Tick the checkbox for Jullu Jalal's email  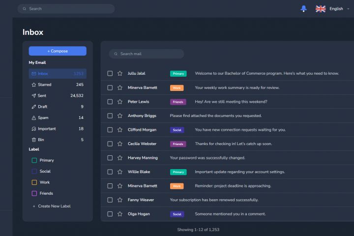[110, 73]
